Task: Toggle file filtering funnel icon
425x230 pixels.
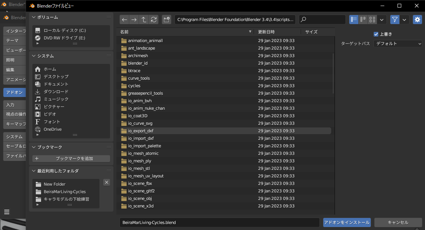Action: [x=394, y=20]
